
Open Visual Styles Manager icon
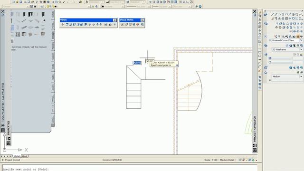coord(142,25)
